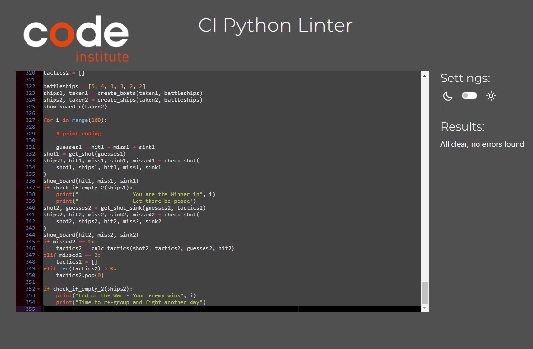
Task: Click line number 322 in the gutter
Action: click(30, 86)
